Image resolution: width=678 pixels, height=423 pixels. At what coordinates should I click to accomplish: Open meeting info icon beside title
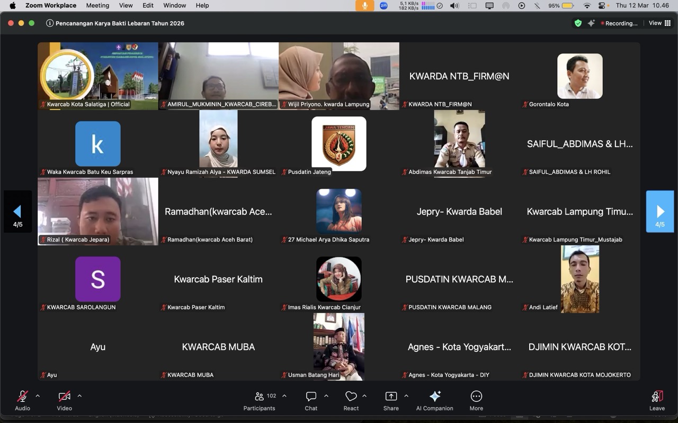50,23
